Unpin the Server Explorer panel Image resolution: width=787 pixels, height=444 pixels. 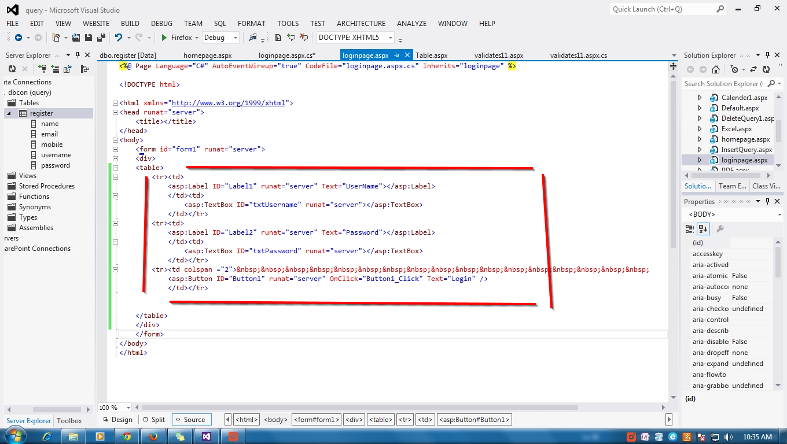point(78,55)
